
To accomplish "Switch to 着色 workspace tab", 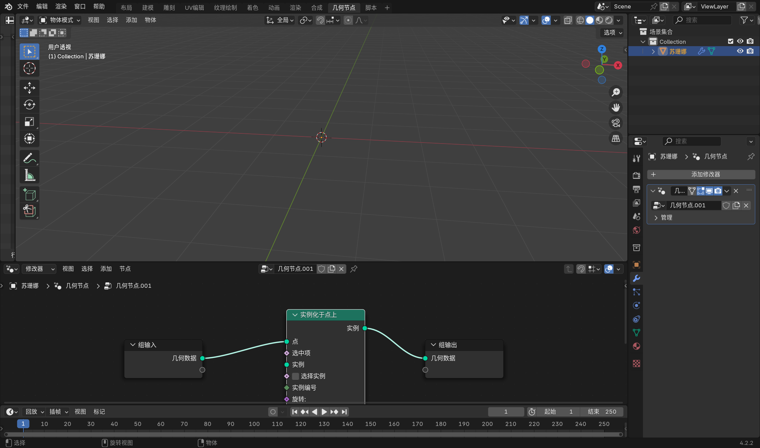I will pyautogui.click(x=252, y=7).
